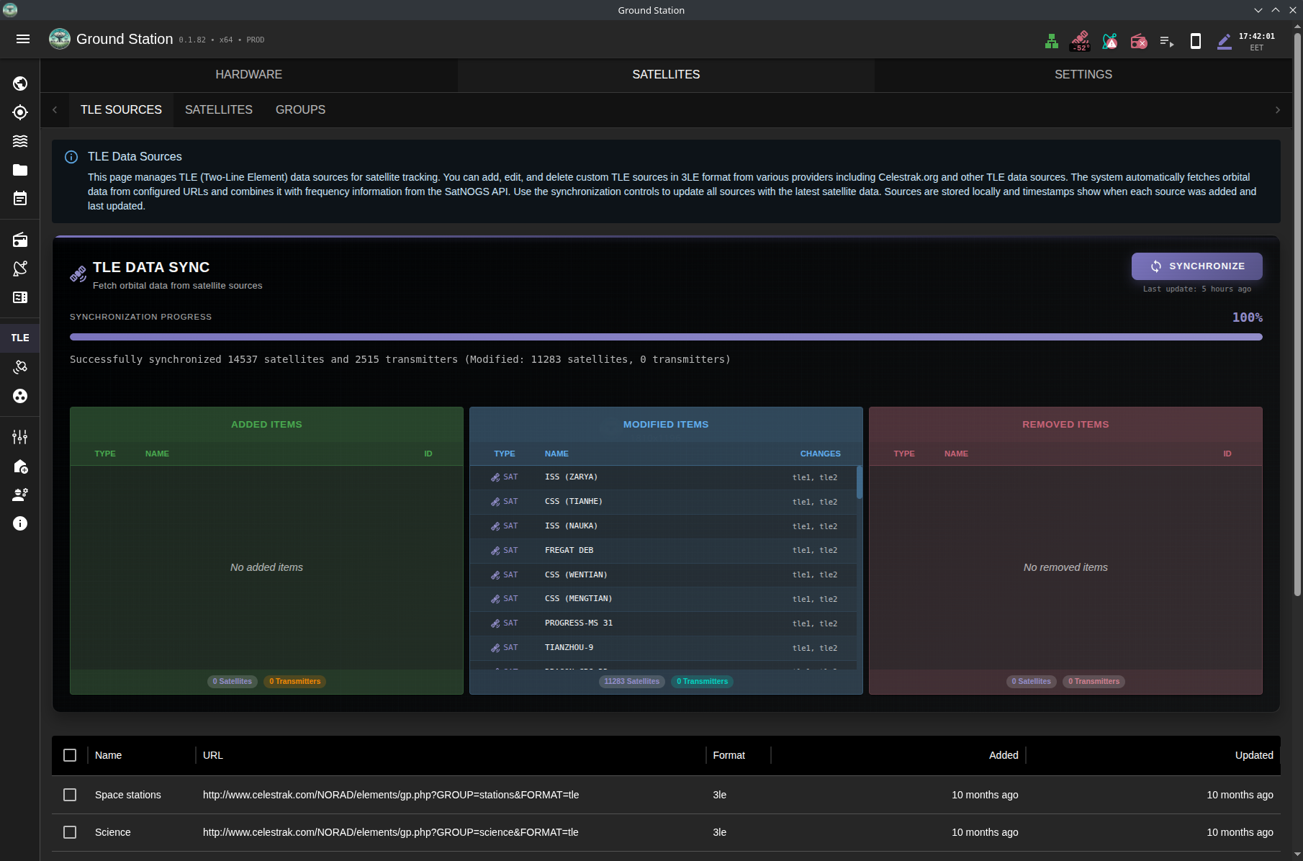Image resolution: width=1303 pixels, height=861 pixels.
Task: Open the schedule calendar panel
Action: tap(20, 198)
